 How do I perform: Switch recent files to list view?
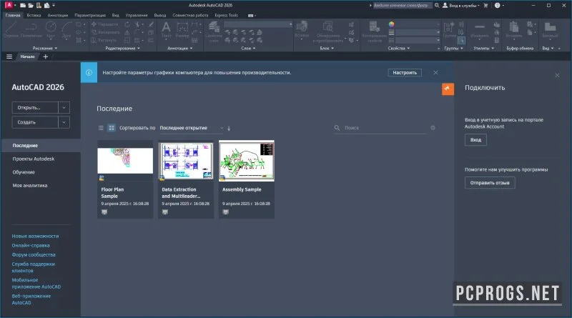coord(101,128)
